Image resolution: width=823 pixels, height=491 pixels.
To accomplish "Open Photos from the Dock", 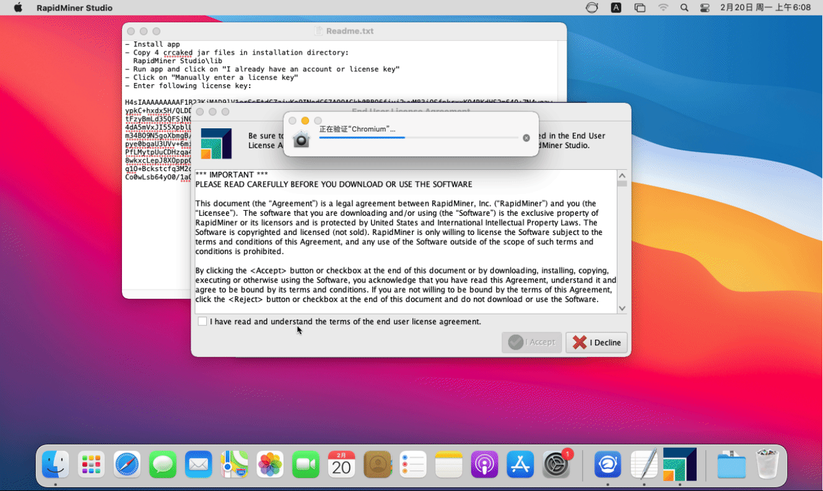I will coord(270,464).
